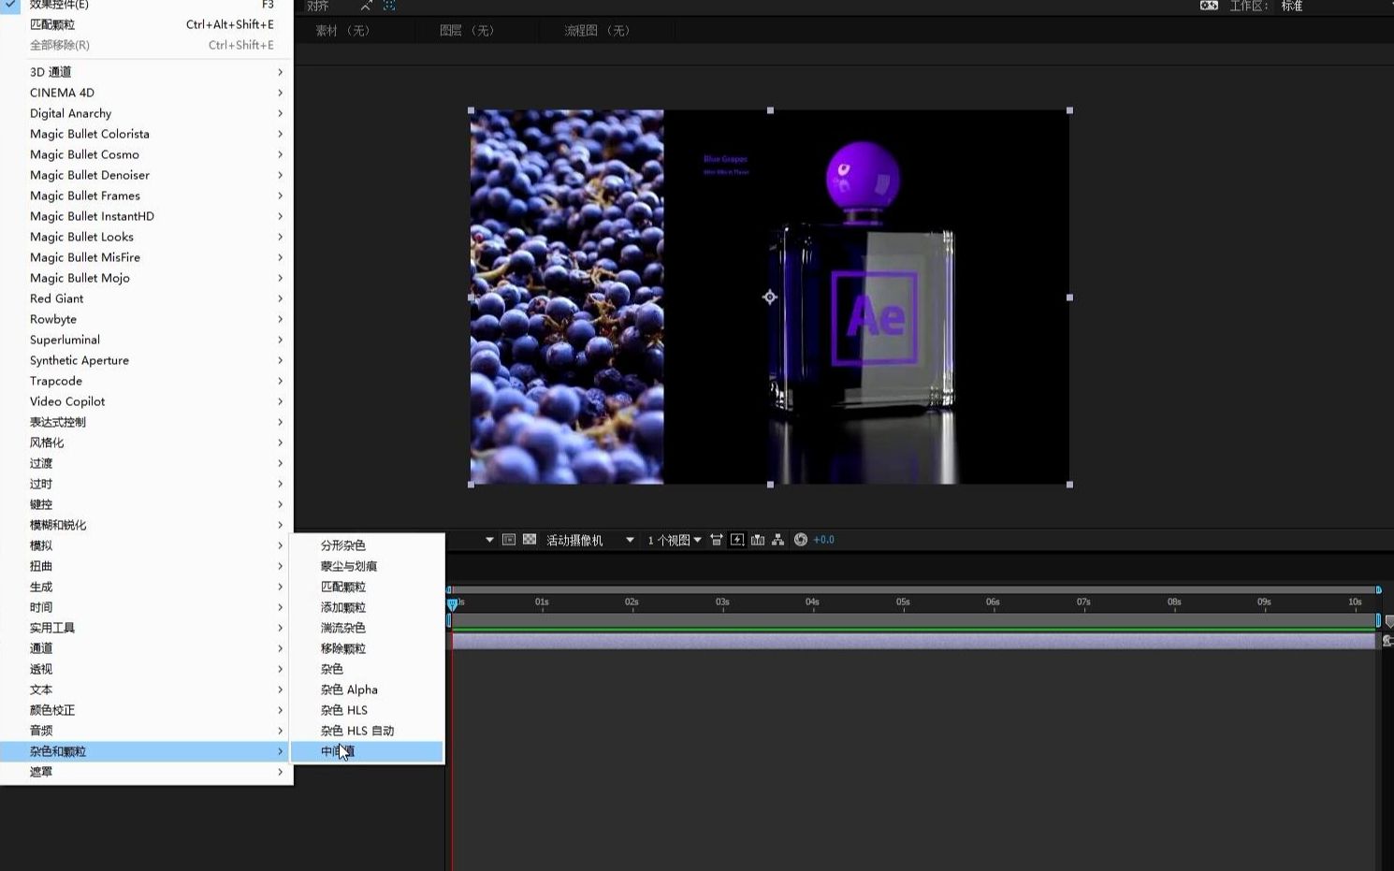Apply the 移除颗粒 effect

click(367, 648)
